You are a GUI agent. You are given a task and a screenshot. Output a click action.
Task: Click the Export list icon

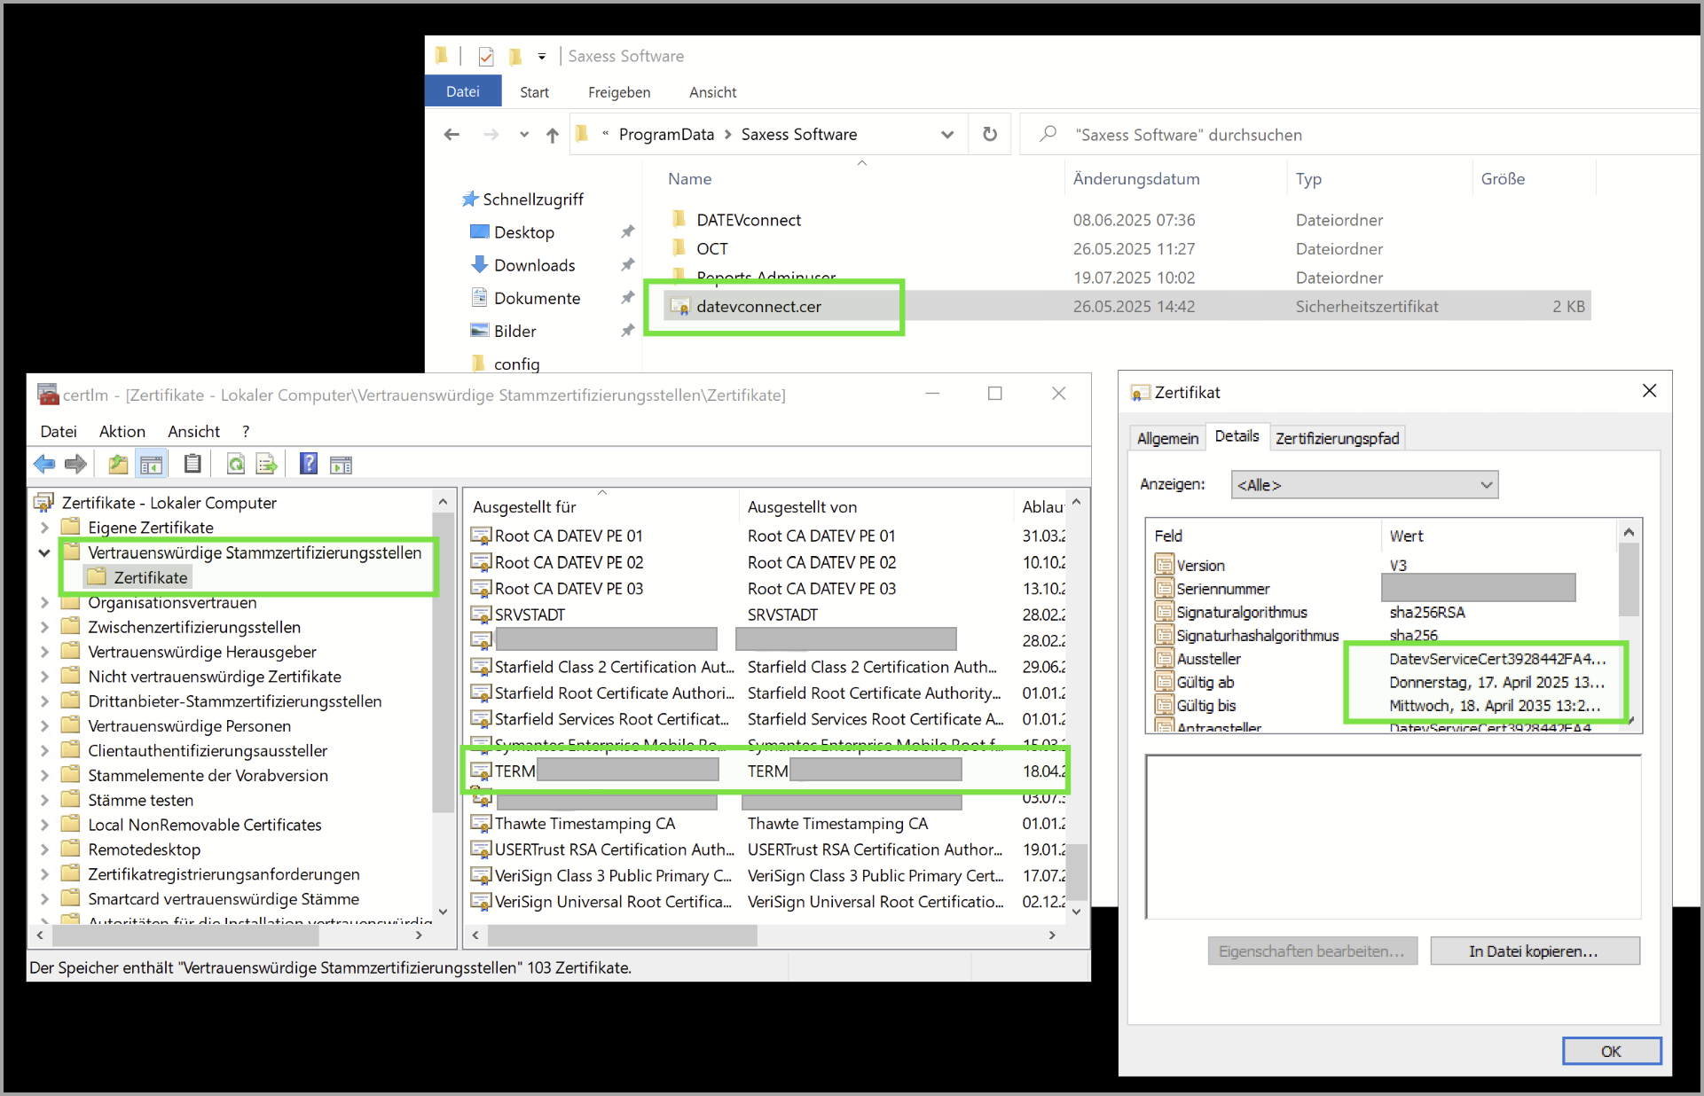(x=266, y=464)
